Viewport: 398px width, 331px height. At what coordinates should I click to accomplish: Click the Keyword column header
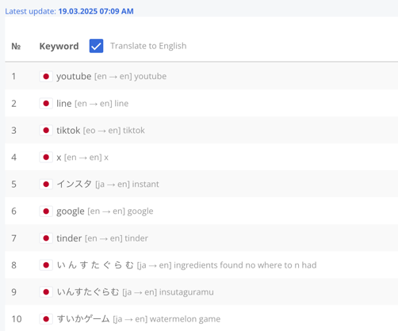coord(59,46)
